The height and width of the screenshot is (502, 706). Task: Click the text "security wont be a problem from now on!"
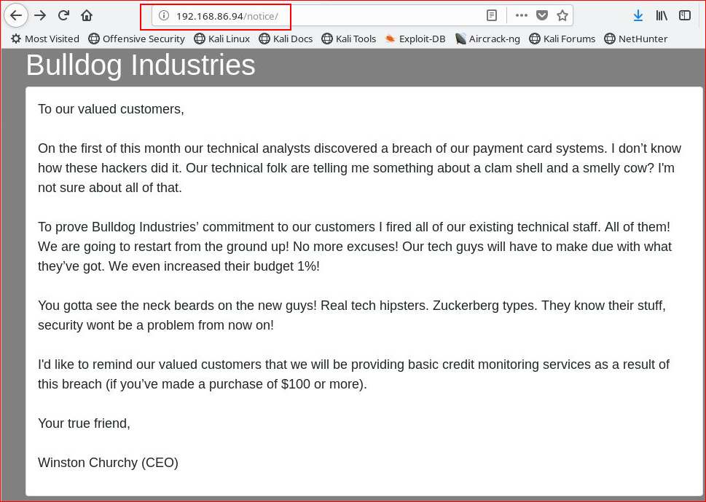click(156, 325)
